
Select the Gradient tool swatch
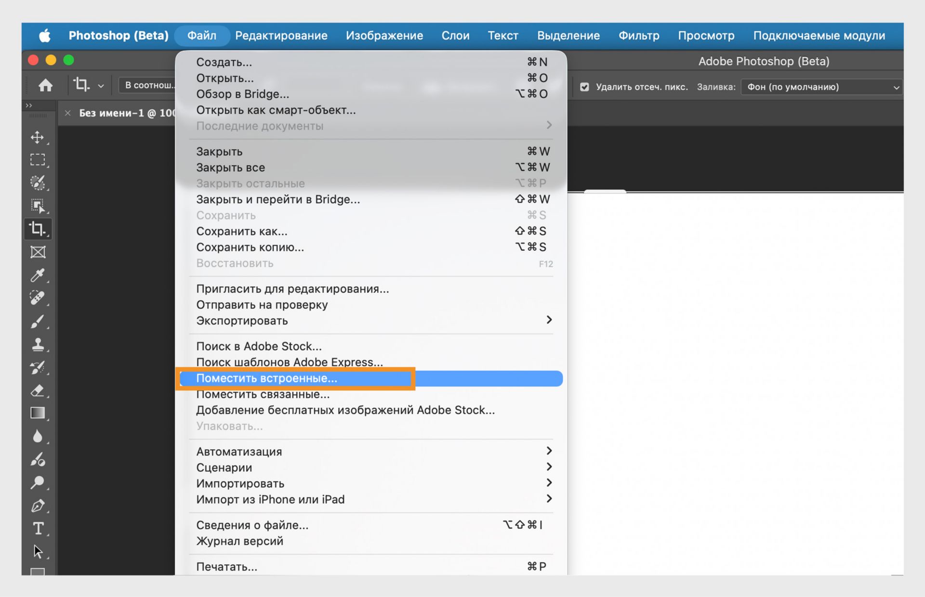(39, 413)
